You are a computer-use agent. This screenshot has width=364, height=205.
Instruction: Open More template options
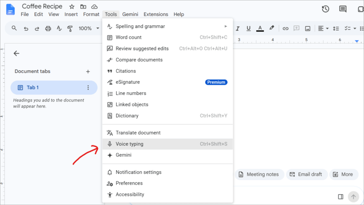point(344,174)
